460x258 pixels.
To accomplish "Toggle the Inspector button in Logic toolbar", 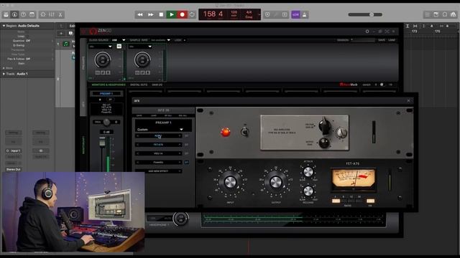I will pyautogui.click(x=14, y=14).
